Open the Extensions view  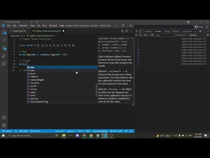(x=4, y=64)
